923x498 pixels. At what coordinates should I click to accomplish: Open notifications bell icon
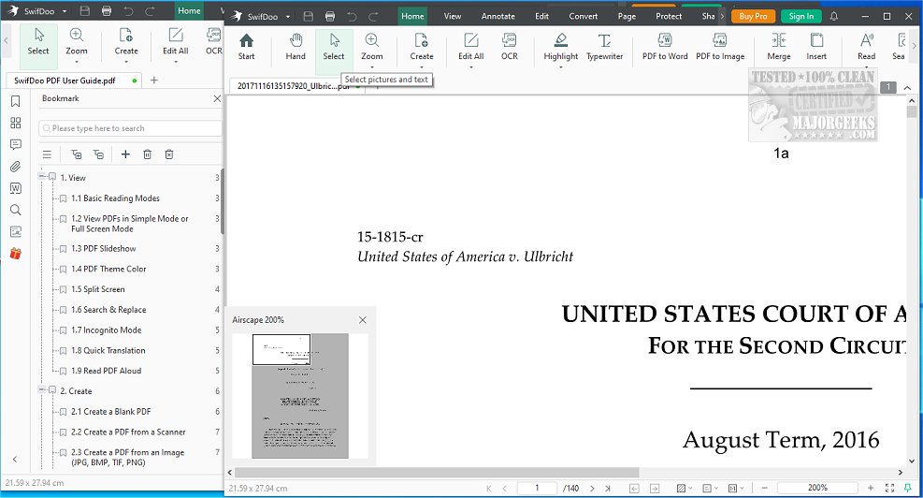point(834,16)
